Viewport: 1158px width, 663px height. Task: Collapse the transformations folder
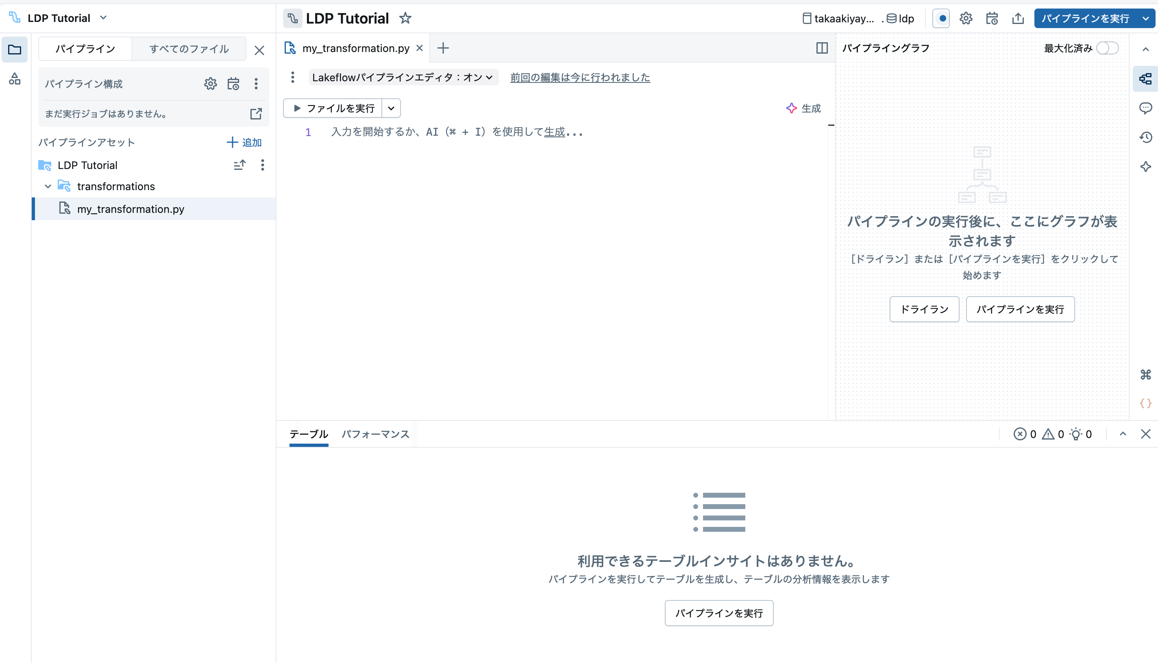tap(48, 186)
